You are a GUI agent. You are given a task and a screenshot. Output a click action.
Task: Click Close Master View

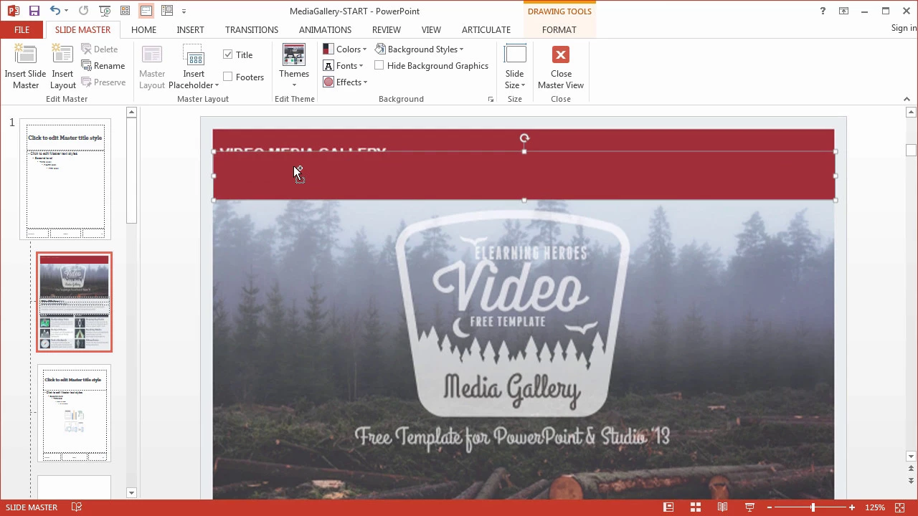coord(561,67)
